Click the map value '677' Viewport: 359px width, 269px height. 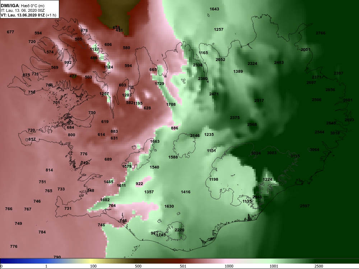point(10,32)
